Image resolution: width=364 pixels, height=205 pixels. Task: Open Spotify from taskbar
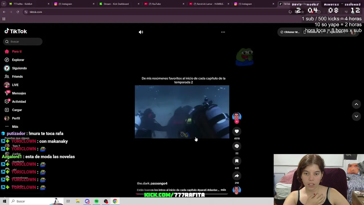96,201
